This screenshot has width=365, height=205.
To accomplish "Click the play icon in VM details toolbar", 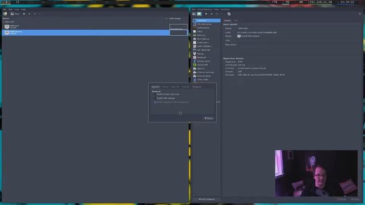I will coord(206,14).
